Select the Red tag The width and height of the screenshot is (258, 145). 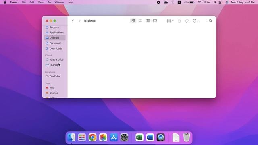[55, 88]
